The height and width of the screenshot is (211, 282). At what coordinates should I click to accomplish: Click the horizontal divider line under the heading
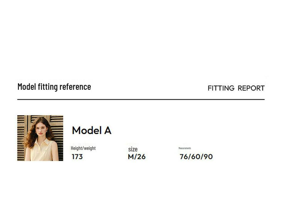point(141,99)
